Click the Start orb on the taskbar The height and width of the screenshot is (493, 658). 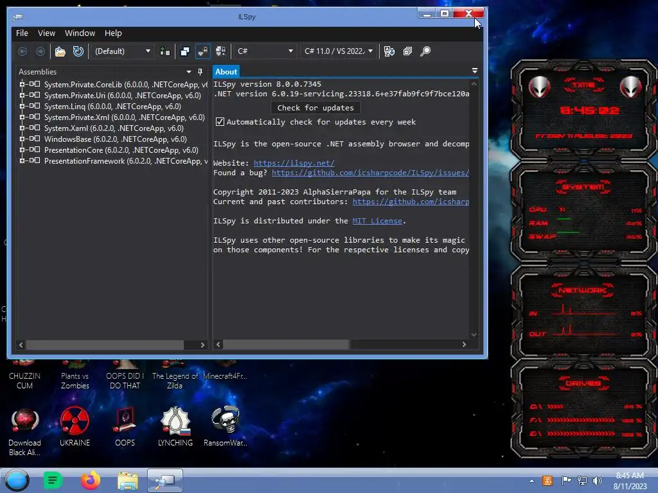[17, 480]
